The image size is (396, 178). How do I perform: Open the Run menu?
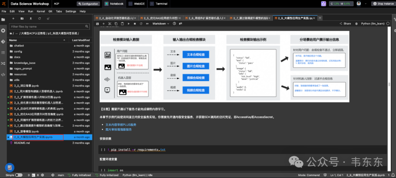pos(30,11)
